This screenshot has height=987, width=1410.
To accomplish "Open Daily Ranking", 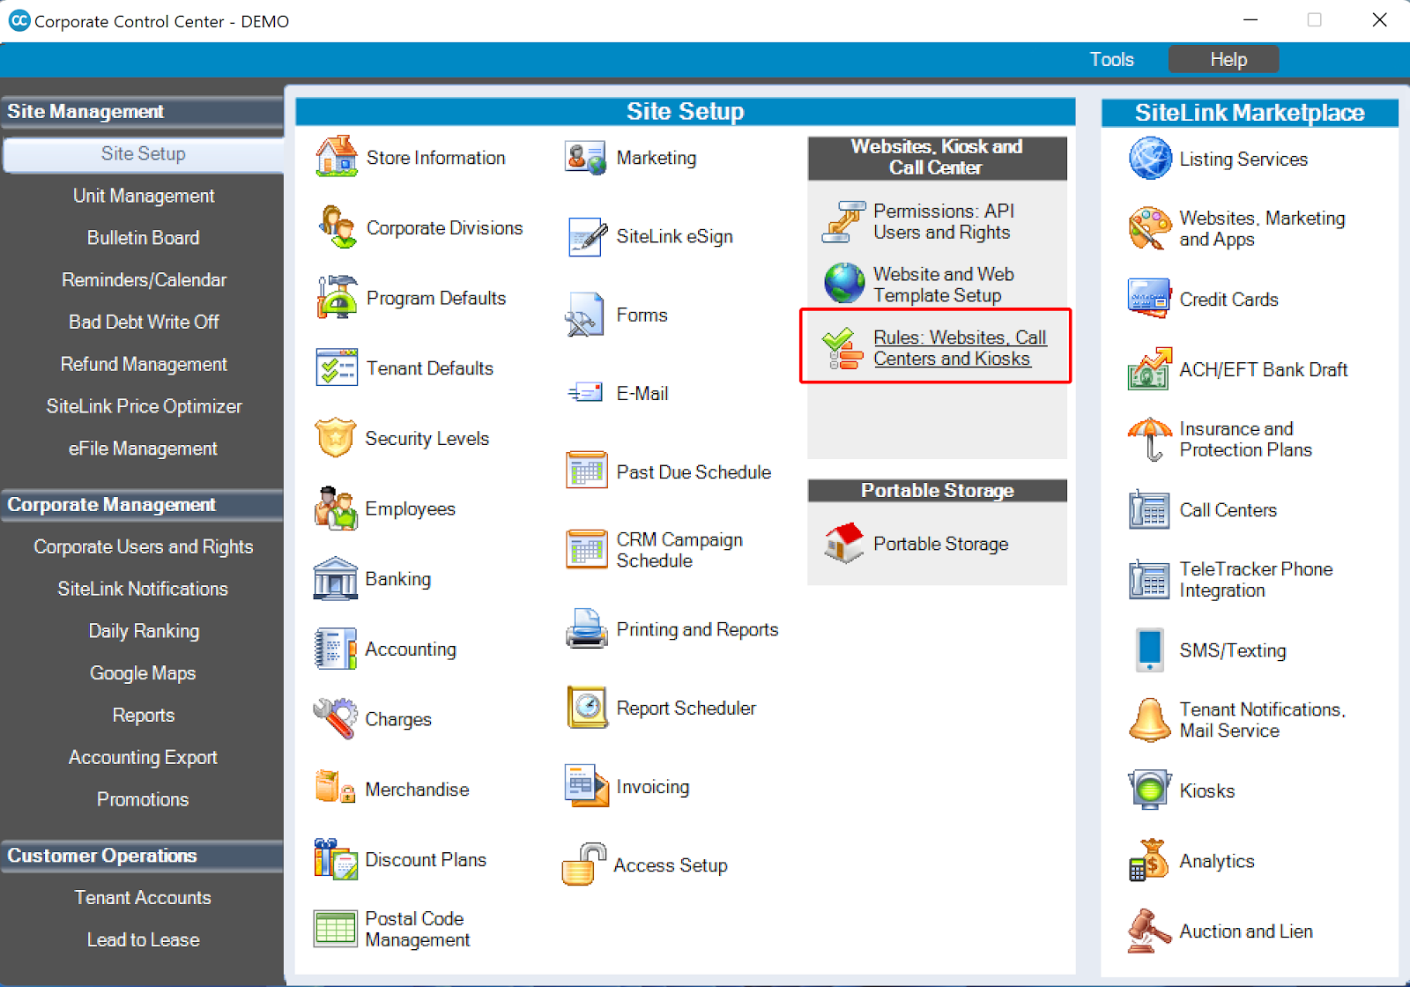I will pos(143,631).
